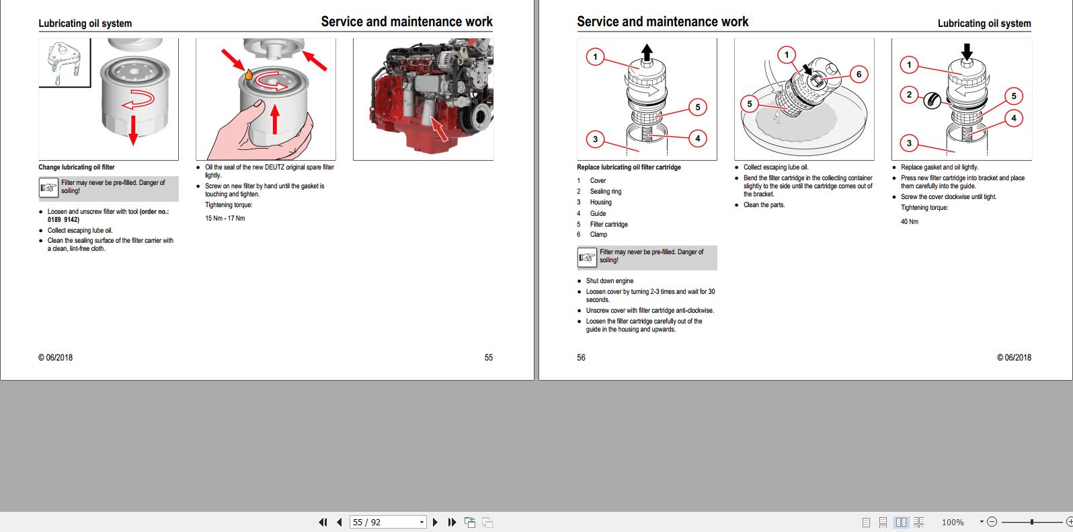Click legend entry '3 Housing'
The image size is (1073, 532).
pos(594,202)
